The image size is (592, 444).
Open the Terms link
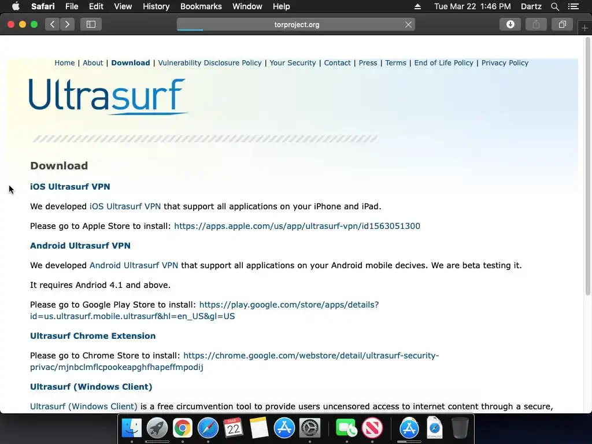(x=395, y=62)
